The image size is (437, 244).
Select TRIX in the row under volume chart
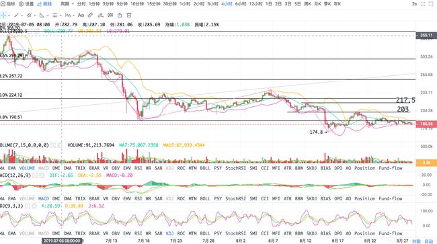click(80, 168)
